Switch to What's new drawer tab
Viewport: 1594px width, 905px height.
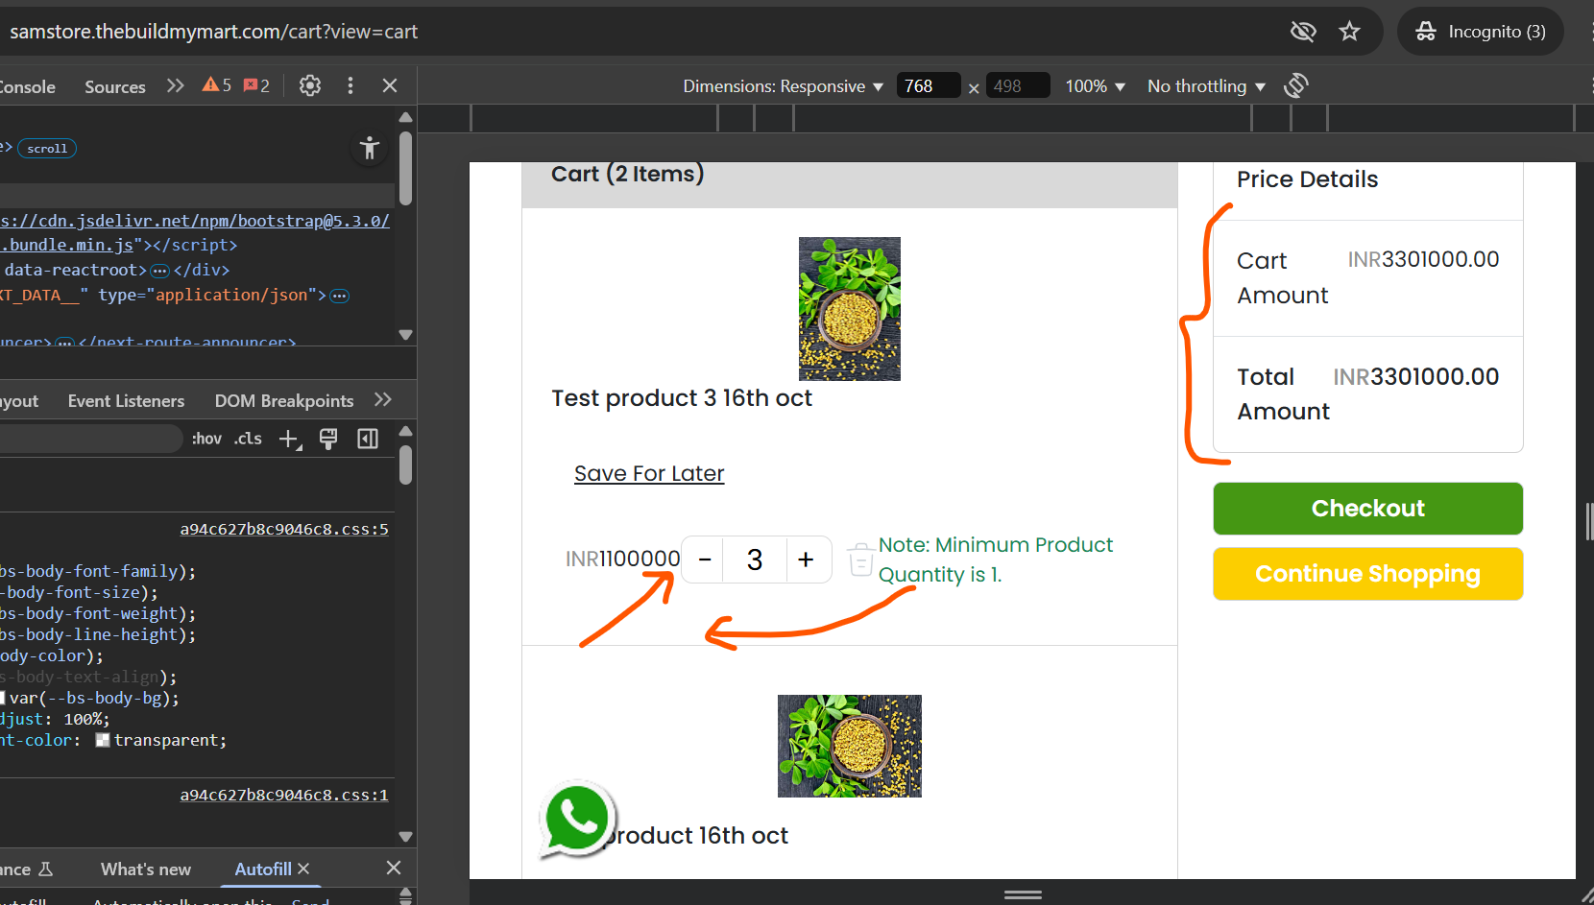tap(146, 869)
